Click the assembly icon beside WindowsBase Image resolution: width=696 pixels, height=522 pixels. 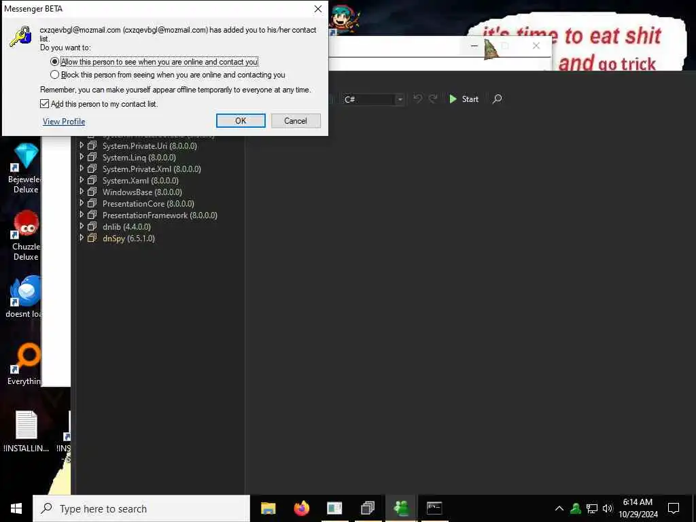tap(92, 192)
